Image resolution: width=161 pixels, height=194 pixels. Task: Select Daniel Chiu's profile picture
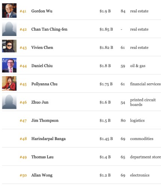(9, 65)
